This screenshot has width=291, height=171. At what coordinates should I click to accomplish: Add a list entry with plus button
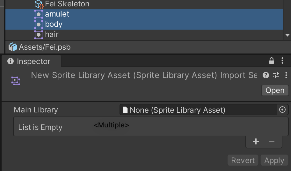256,142
